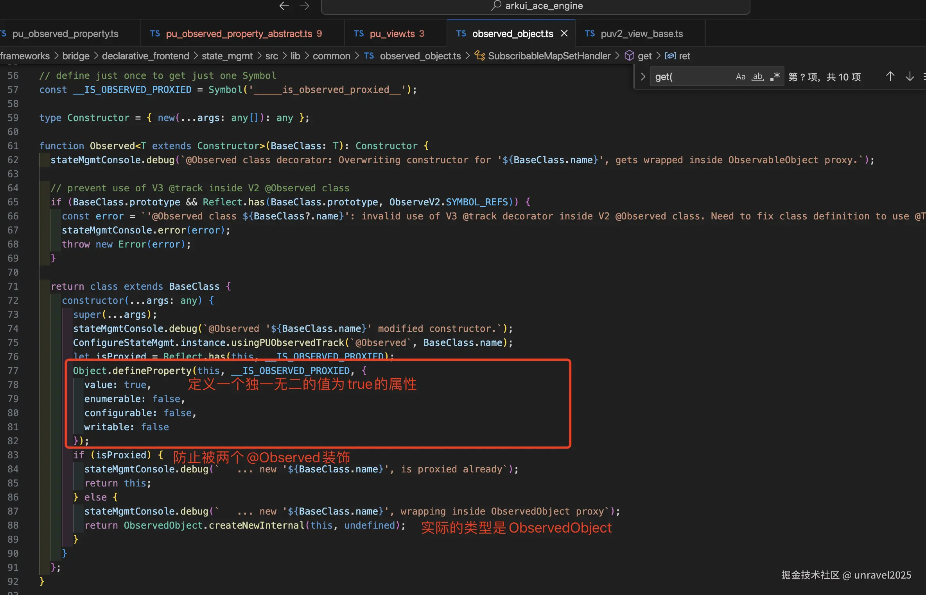Jump to next search match
This screenshot has width=926, height=595.
tap(910, 77)
